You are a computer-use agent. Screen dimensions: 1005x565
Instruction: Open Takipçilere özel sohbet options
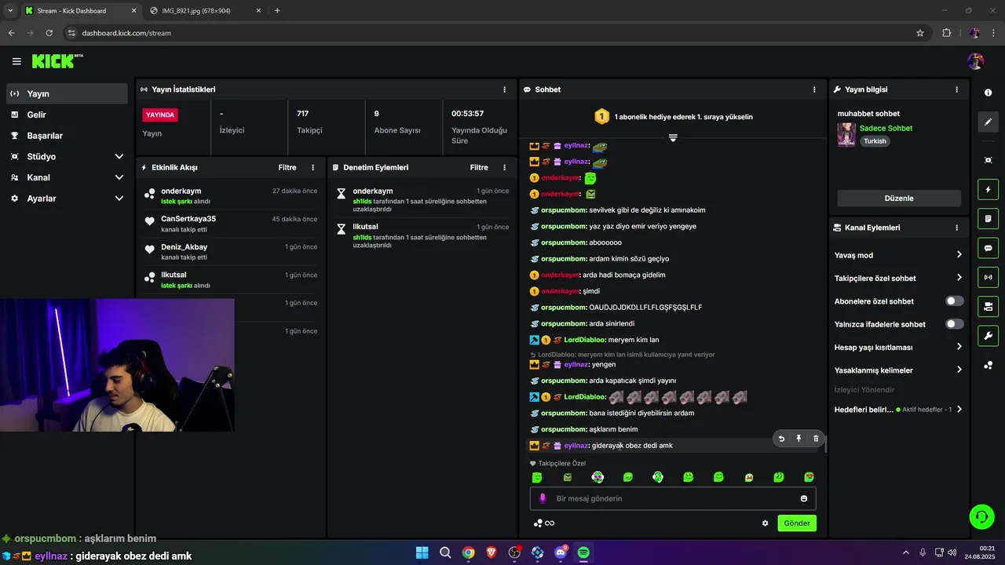898,278
